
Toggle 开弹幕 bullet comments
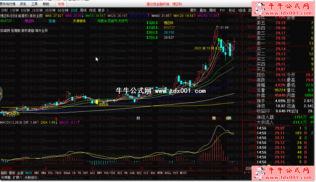(6, 177)
